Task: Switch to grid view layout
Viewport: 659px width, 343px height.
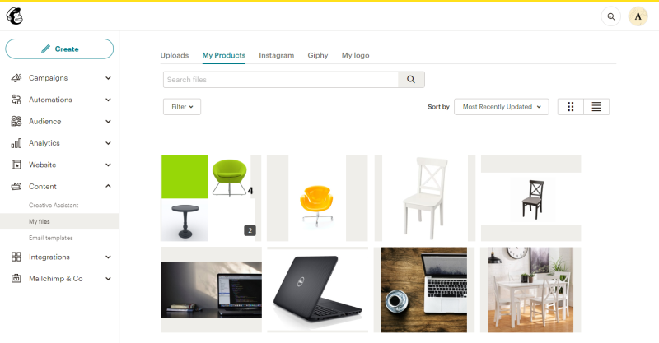Action: pyautogui.click(x=570, y=107)
